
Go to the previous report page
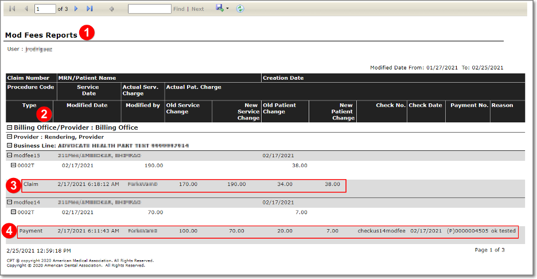pos(26,9)
